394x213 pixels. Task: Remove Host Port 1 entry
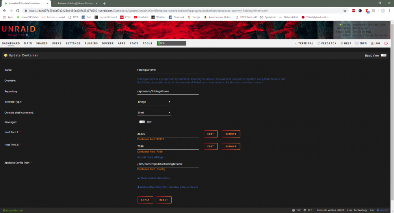point(231,134)
